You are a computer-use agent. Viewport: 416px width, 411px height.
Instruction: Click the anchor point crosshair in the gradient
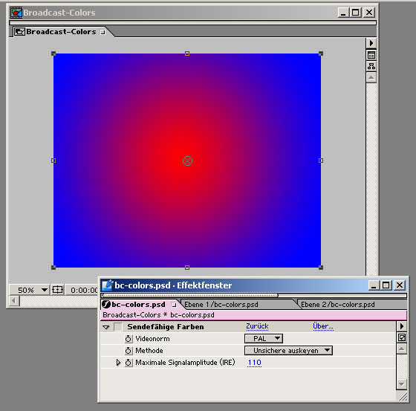[x=187, y=161]
